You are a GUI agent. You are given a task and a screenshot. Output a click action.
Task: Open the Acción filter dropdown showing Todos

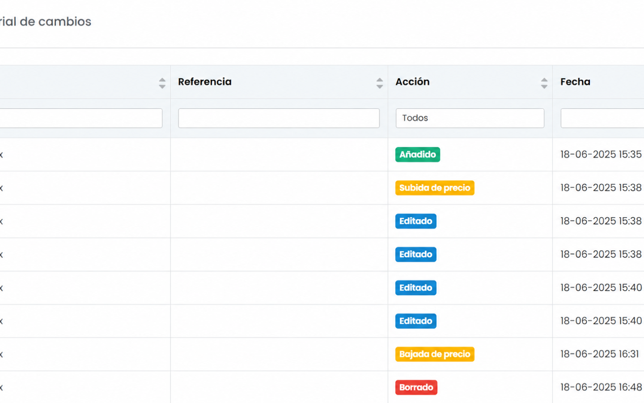470,118
